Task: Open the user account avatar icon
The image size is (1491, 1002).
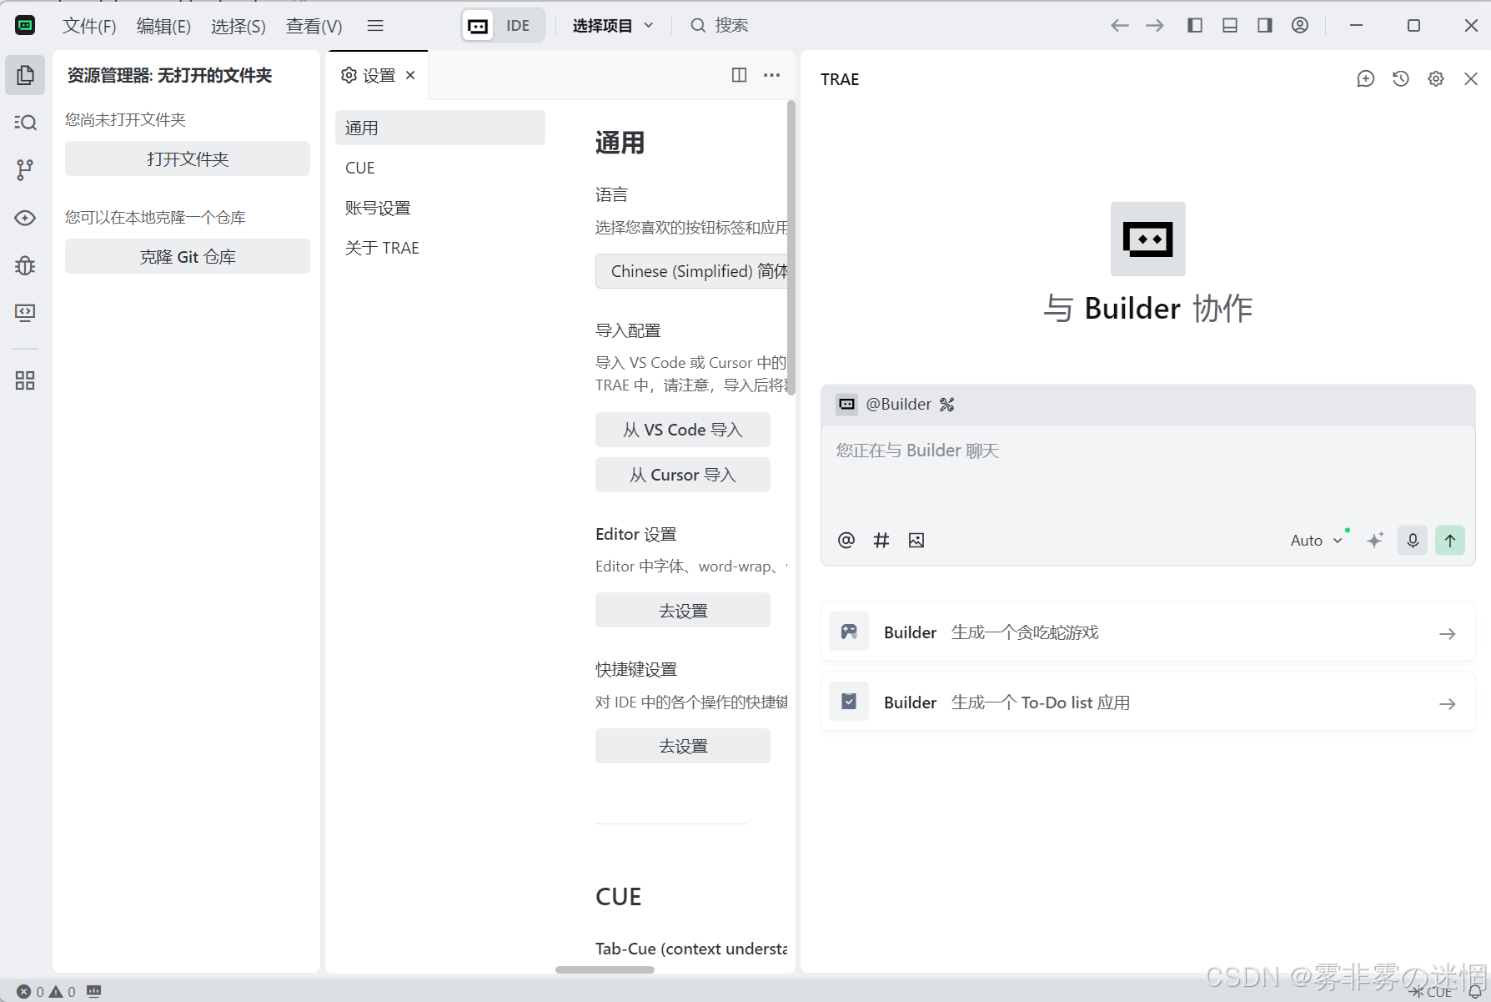Action: 1300,26
